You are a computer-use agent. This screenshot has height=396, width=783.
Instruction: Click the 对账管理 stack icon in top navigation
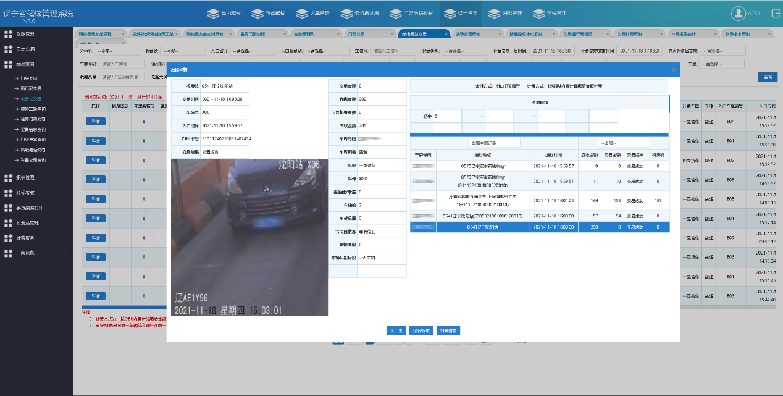click(x=493, y=13)
